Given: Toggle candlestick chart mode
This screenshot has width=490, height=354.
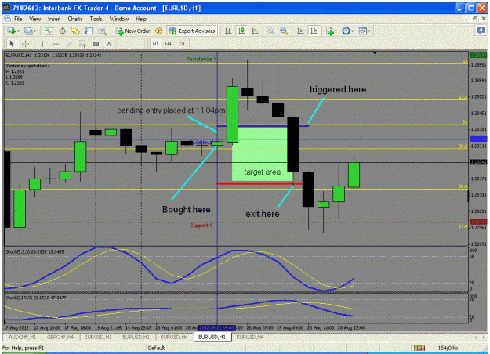Looking at the screenshot, I should pos(241,31).
